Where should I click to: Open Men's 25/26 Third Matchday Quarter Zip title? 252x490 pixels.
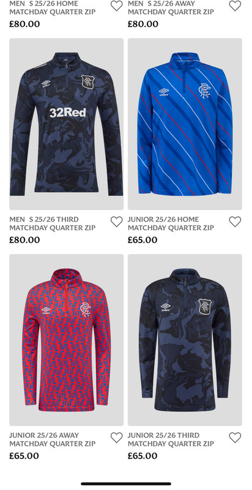click(53, 224)
